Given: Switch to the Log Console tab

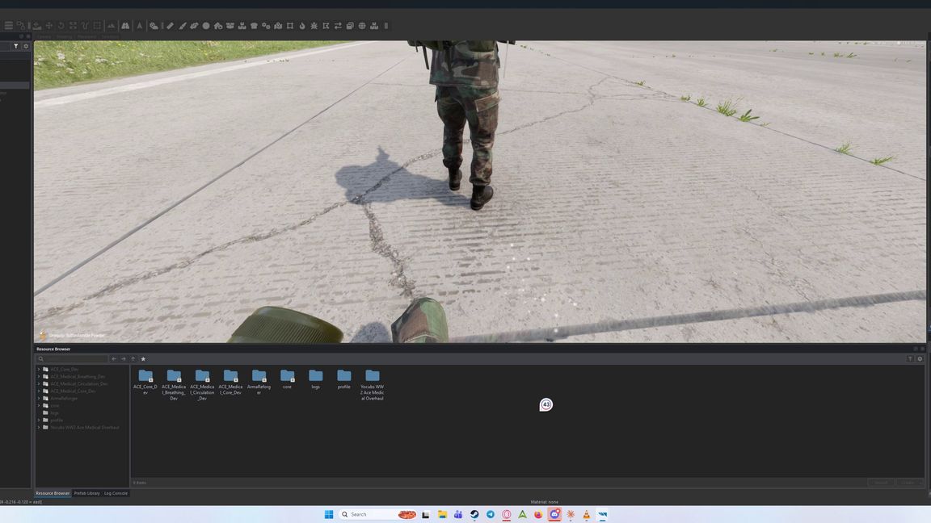Looking at the screenshot, I should [x=116, y=493].
